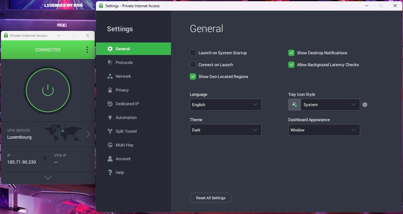This screenshot has width=403, height=214.
Task: Click the IP address 185.71.90.230
Action: (22, 162)
